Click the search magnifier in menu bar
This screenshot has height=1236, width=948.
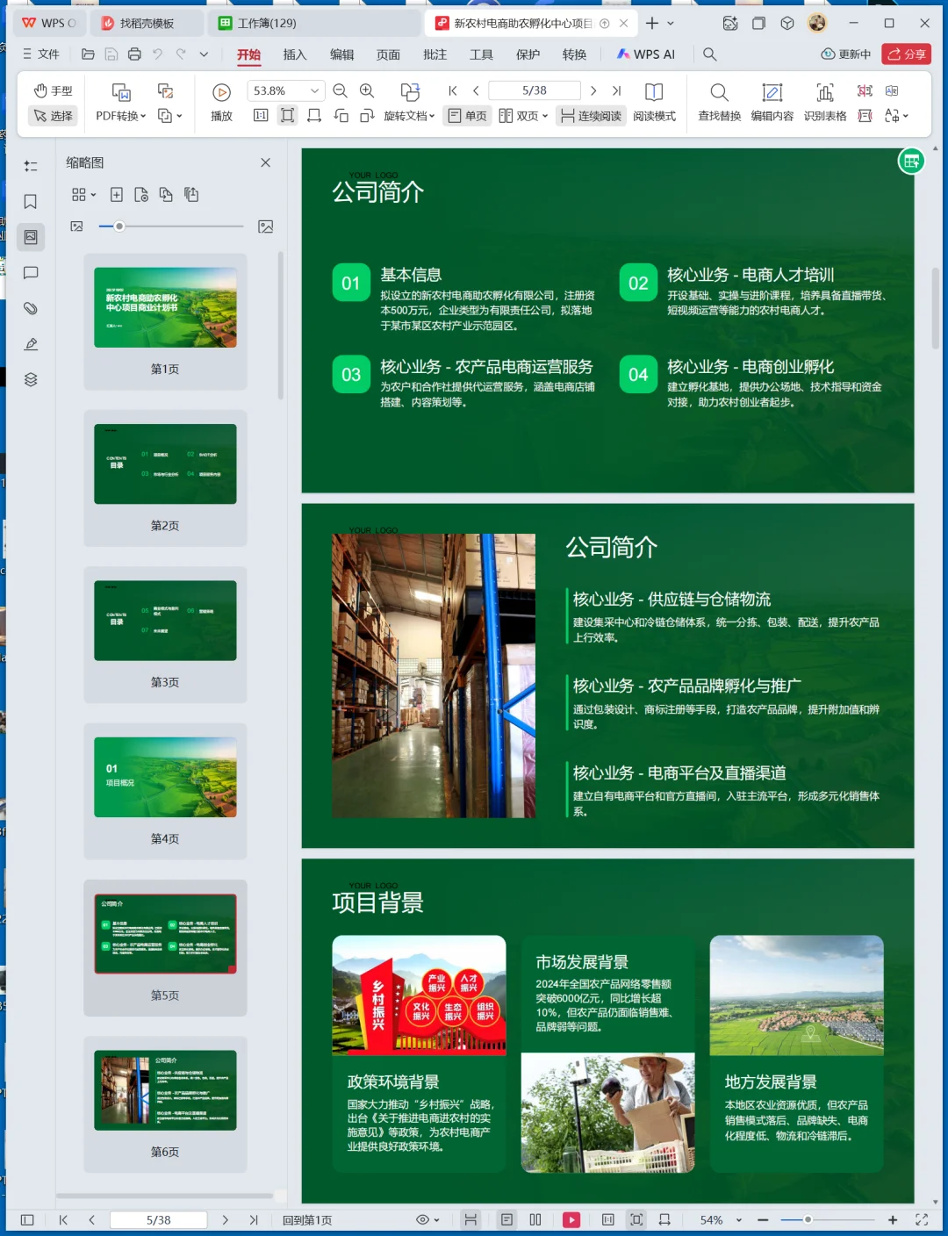709,54
